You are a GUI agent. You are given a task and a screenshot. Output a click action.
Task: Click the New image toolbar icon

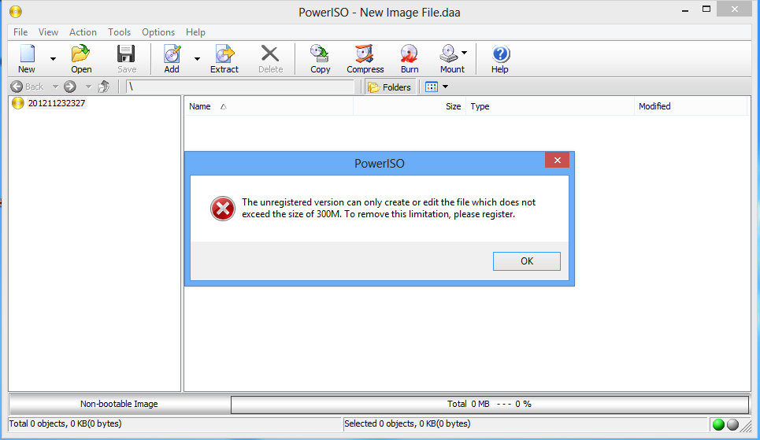click(x=27, y=58)
